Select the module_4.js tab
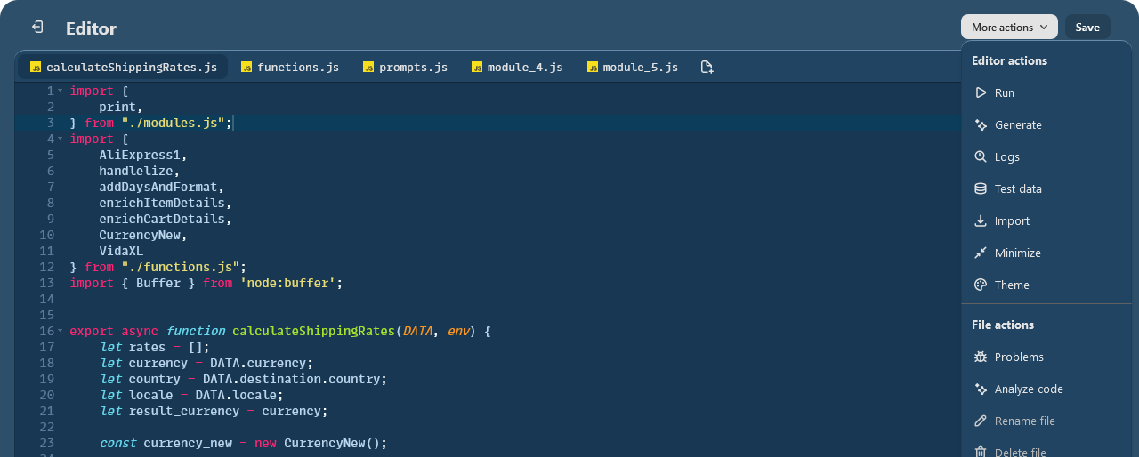The image size is (1139, 457). click(516, 68)
